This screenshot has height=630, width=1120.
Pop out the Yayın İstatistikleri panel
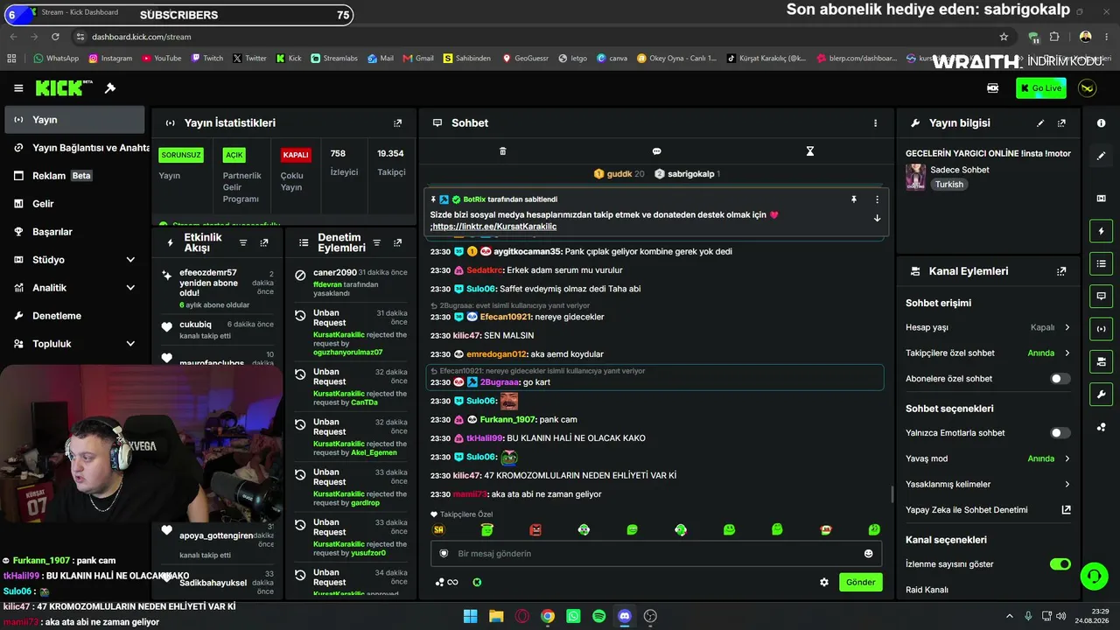[x=398, y=123]
